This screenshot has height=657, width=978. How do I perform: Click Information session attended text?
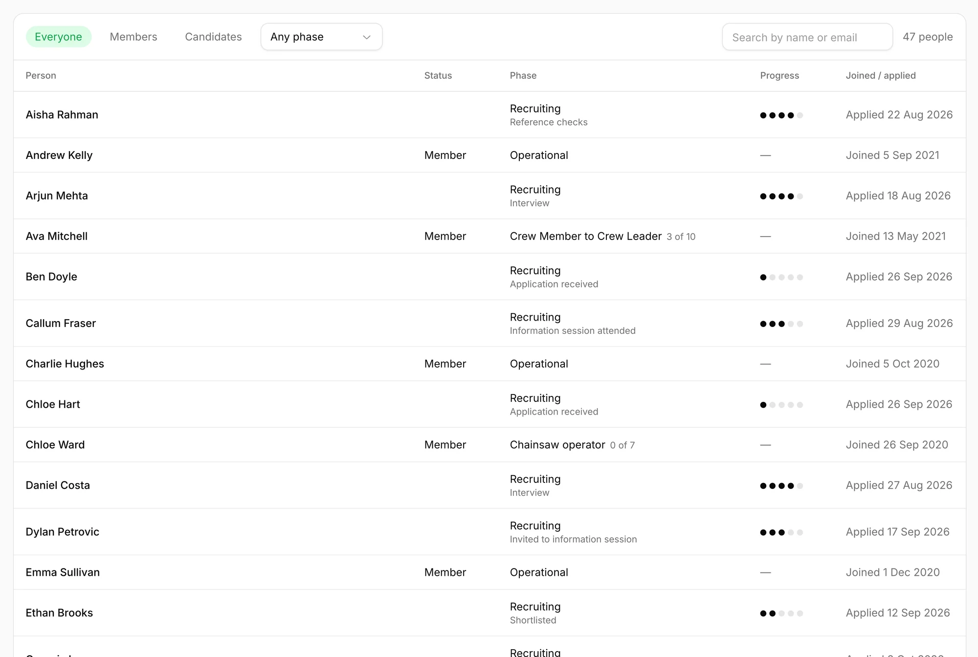point(573,331)
